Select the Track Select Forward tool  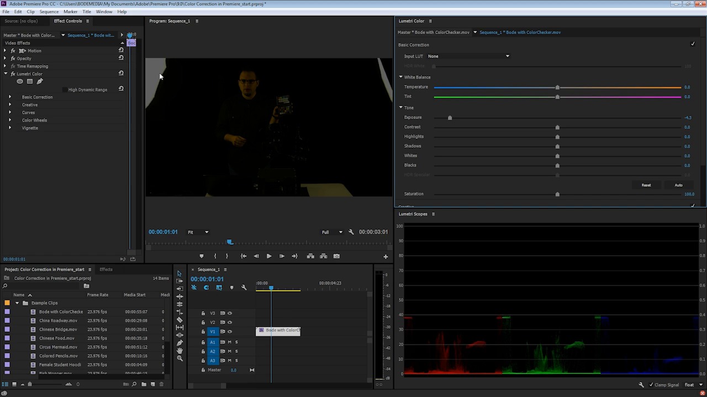[x=180, y=281]
